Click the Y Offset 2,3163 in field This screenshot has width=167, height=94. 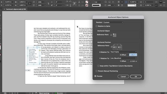click(x=133, y=61)
